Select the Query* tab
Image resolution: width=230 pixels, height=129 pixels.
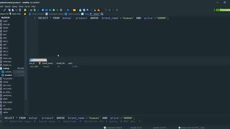pos(95,14)
